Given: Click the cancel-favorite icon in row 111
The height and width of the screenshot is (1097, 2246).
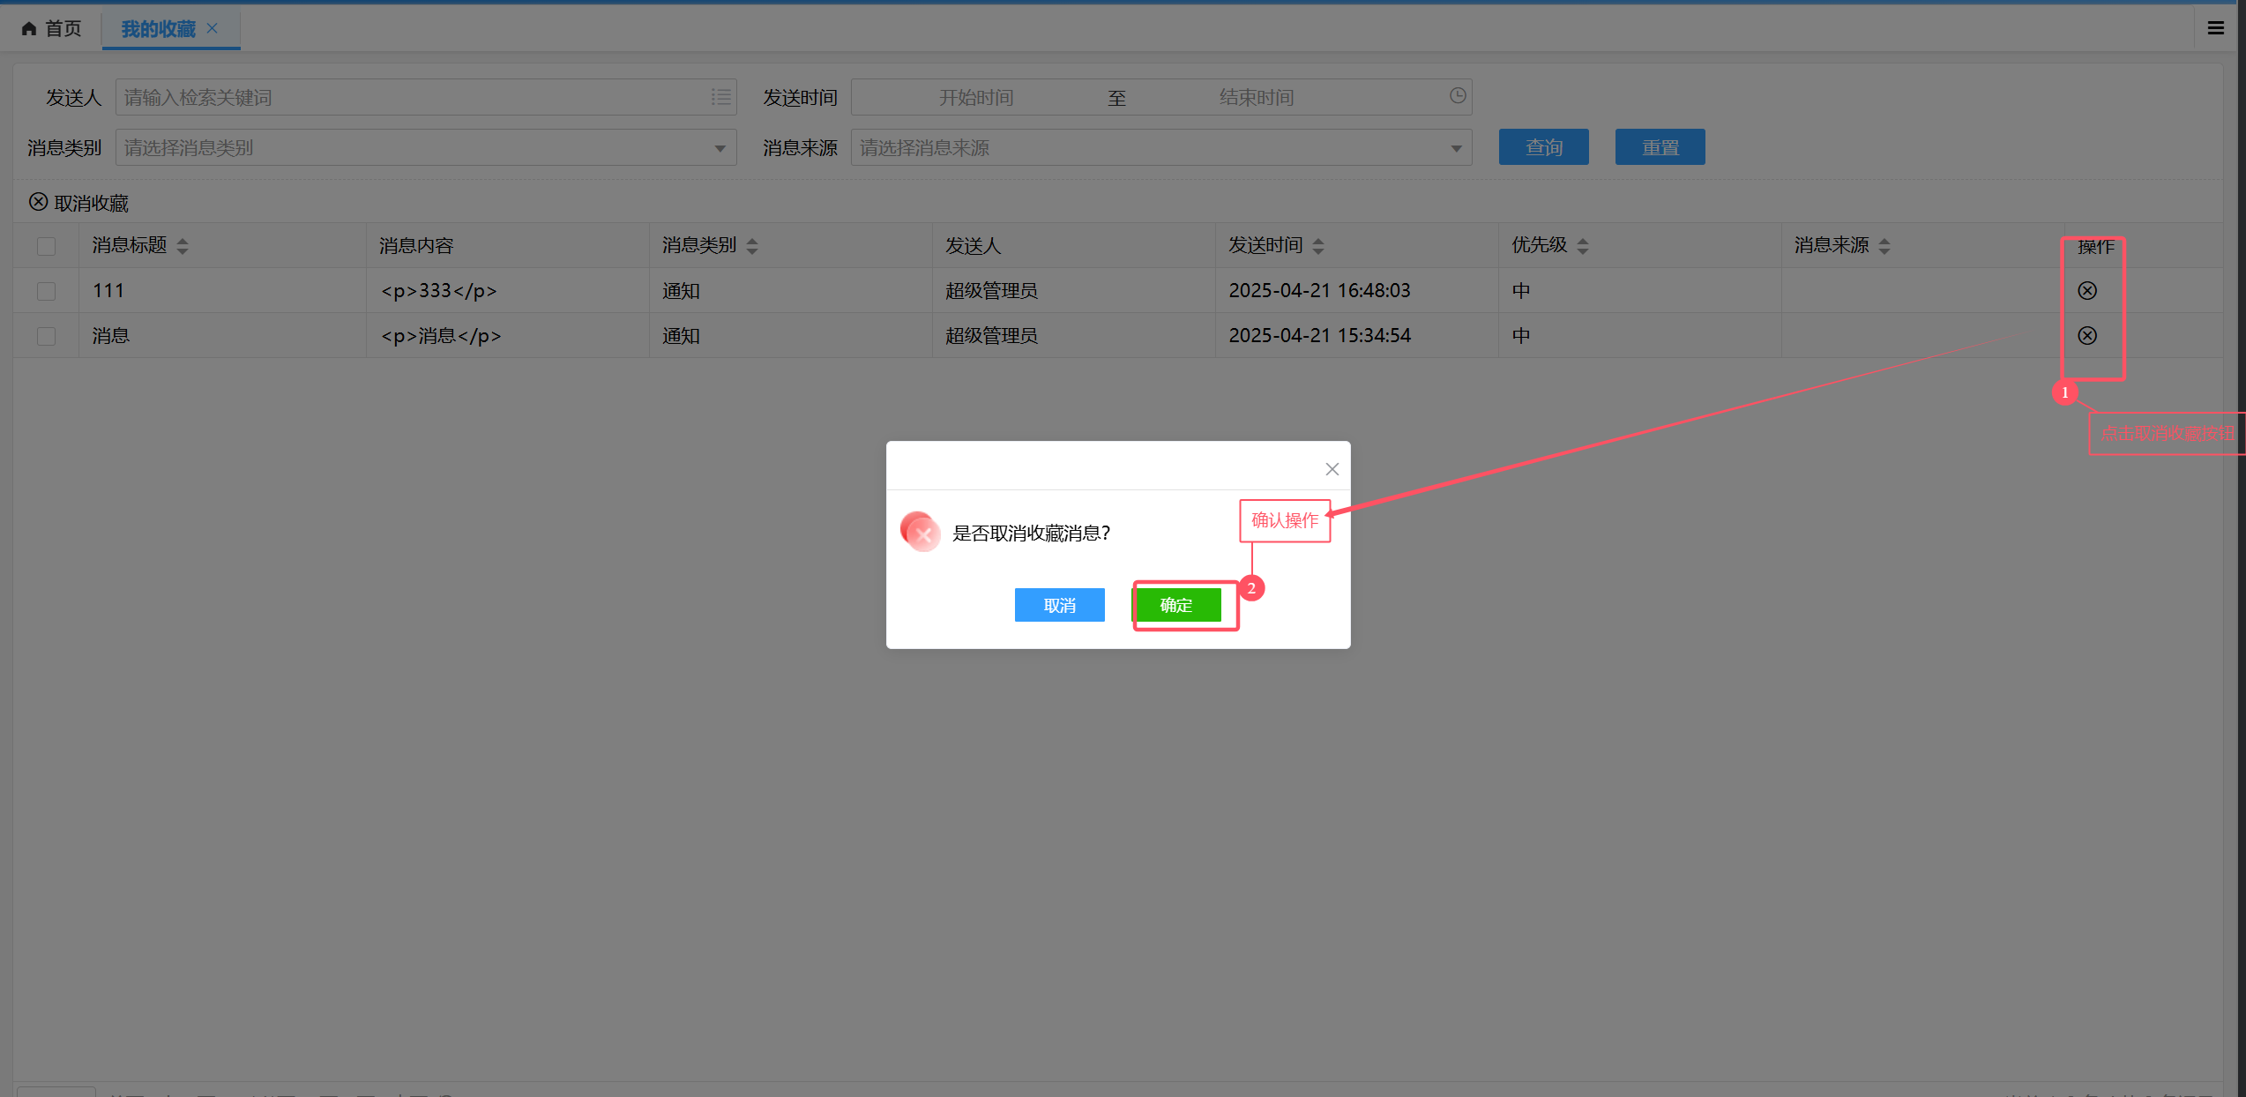Looking at the screenshot, I should pyautogui.click(x=2086, y=291).
